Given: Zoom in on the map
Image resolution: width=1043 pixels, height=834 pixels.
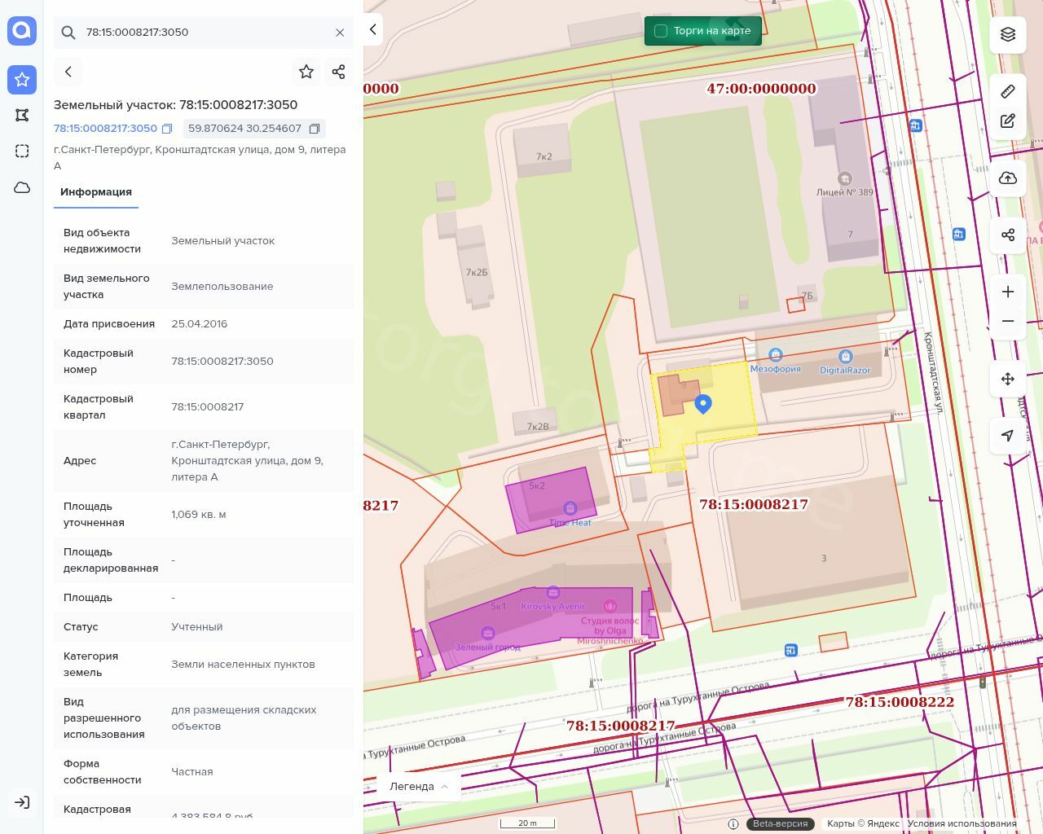Looking at the screenshot, I should pos(1008,292).
